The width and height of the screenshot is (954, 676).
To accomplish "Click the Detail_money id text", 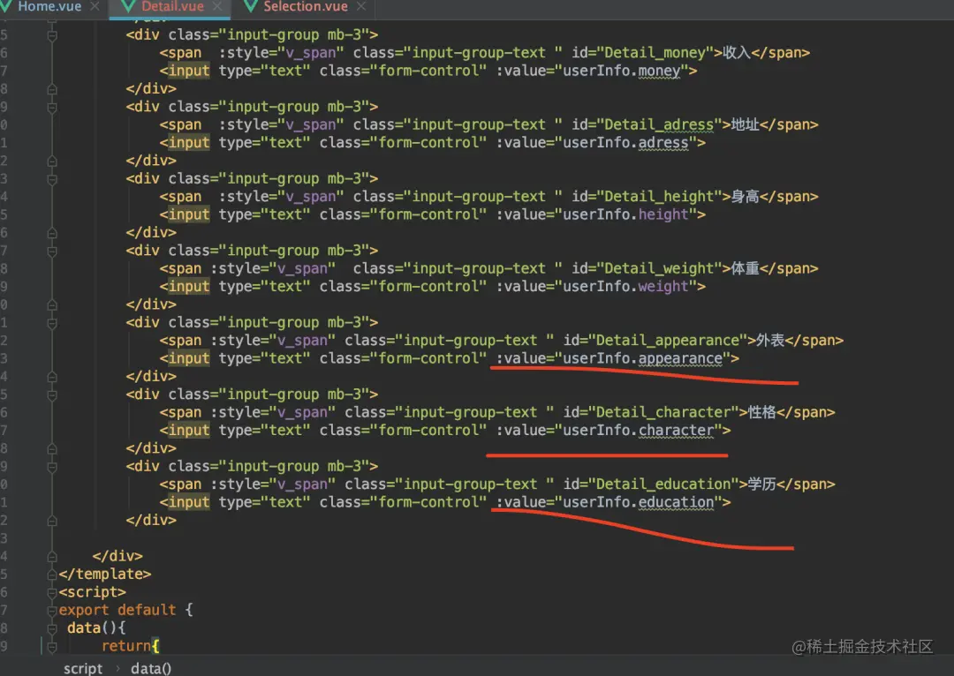I will pyautogui.click(x=655, y=53).
